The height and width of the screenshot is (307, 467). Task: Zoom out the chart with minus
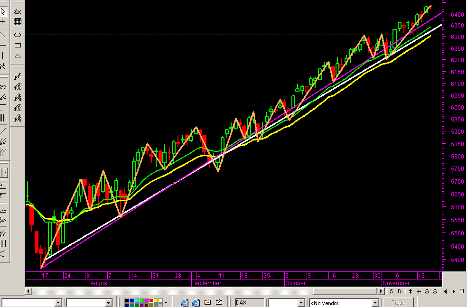[x=427, y=291]
